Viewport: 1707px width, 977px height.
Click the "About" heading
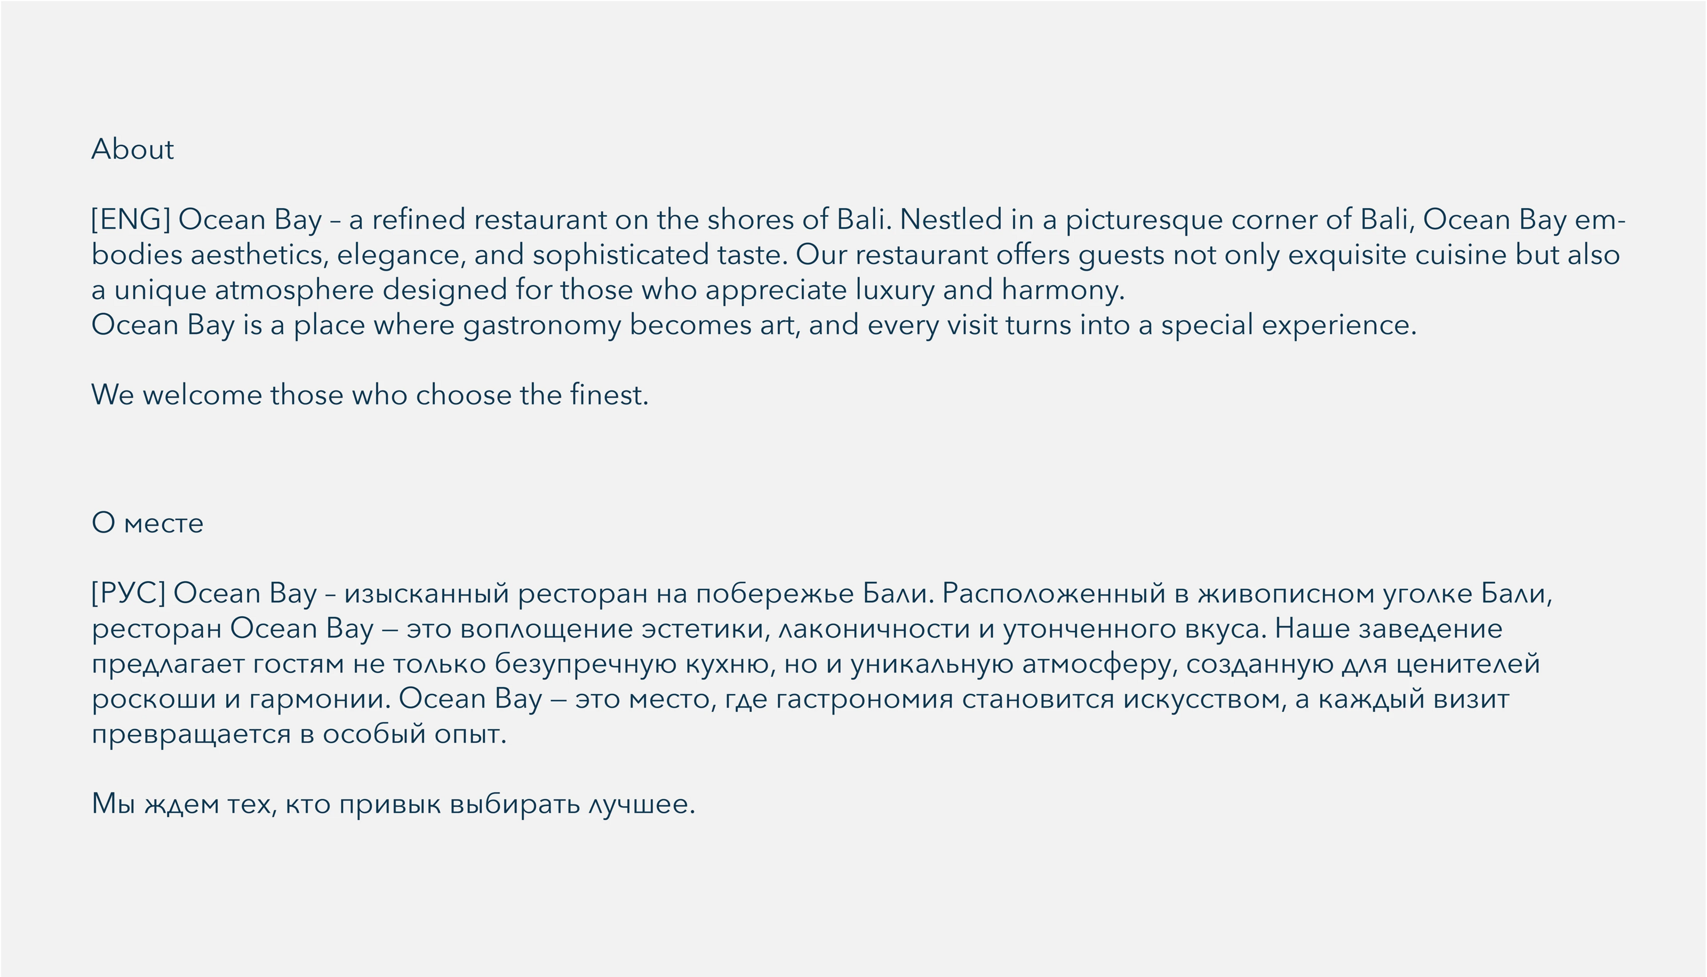(133, 149)
